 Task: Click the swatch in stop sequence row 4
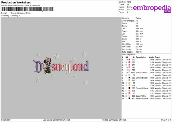130,67
